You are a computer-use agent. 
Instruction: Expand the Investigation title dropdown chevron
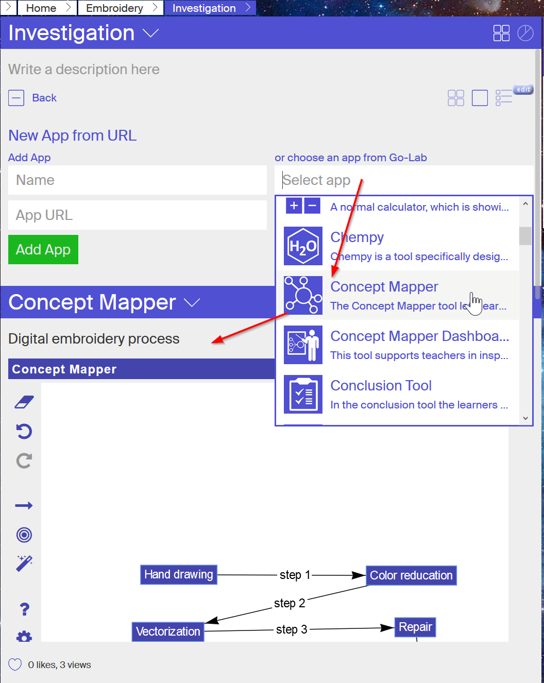[150, 33]
